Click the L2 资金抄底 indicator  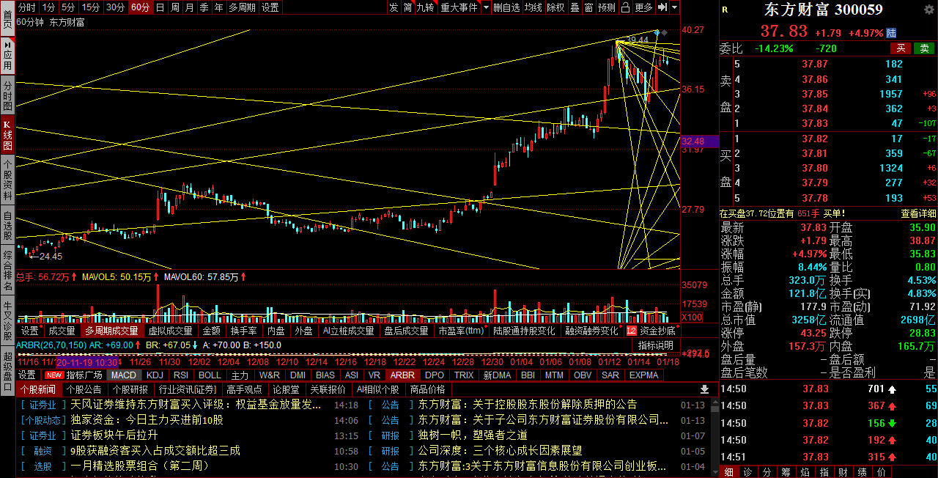pos(651,331)
